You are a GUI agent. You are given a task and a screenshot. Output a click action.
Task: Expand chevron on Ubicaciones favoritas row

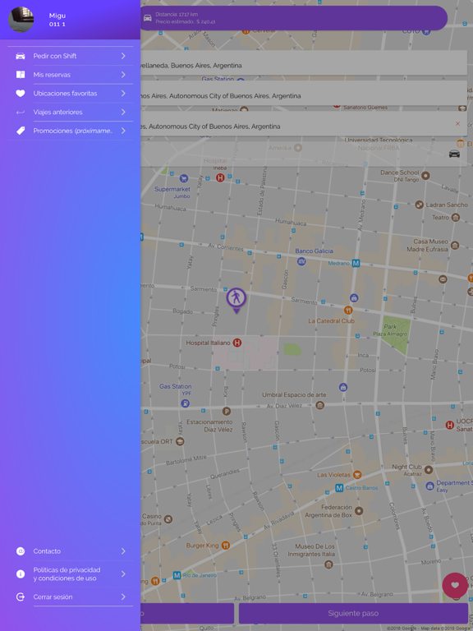point(123,94)
